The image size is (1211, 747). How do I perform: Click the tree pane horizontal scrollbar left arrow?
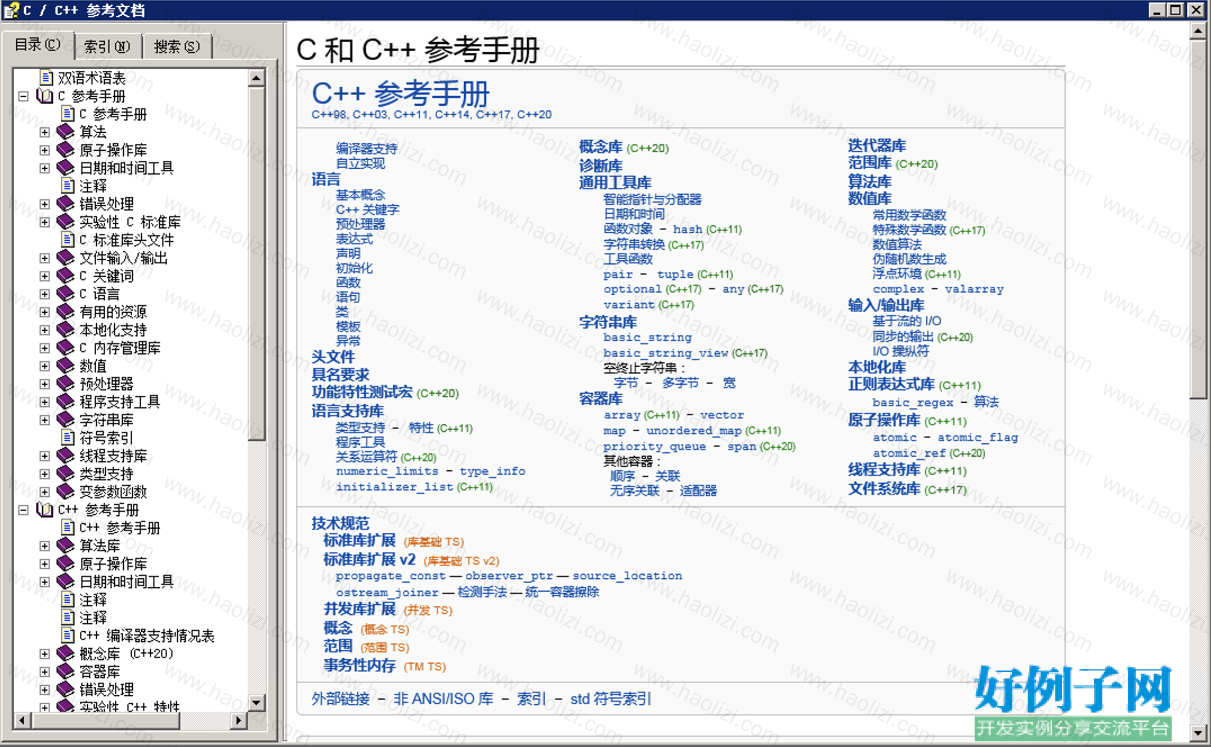pyautogui.click(x=22, y=720)
